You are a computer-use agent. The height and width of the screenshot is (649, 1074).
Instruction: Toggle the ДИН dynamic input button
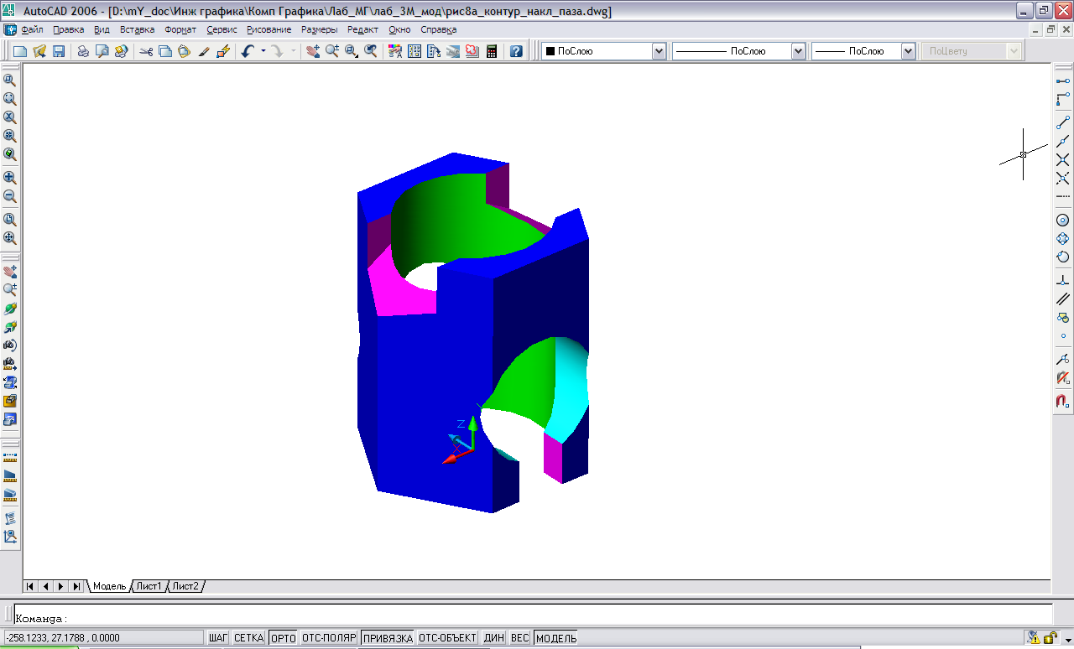tap(494, 638)
